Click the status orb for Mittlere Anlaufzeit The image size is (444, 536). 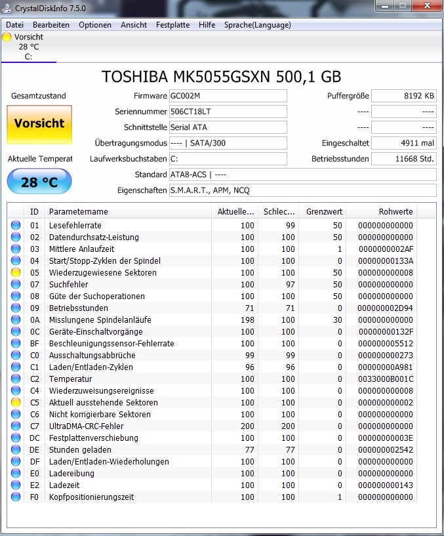[16, 249]
